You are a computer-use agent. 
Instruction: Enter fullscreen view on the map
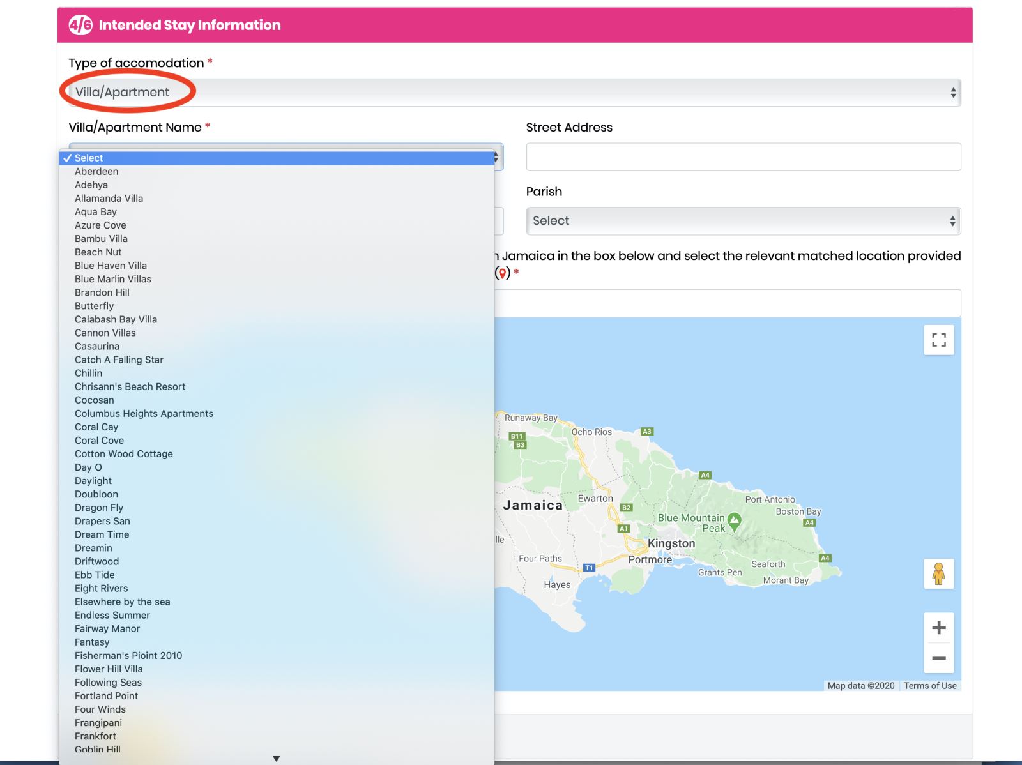pyautogui.click(x=938, y=340)
